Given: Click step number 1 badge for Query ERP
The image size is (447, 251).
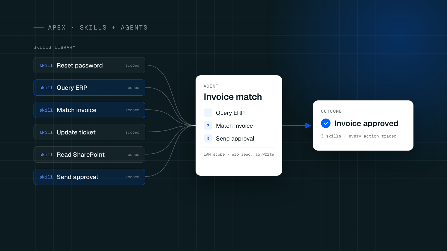Looking at the screenshot, I should [208, 113].
